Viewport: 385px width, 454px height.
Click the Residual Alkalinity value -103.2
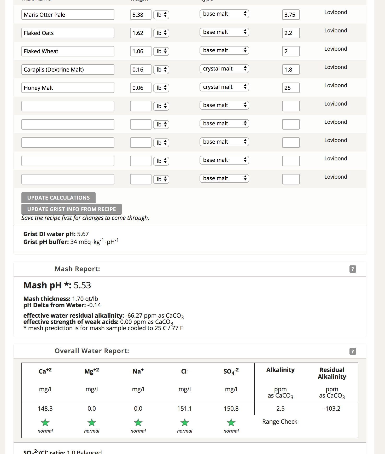[332, 409]
